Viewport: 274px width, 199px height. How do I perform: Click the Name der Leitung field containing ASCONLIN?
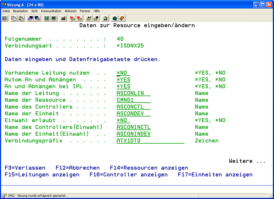[133, 93]
